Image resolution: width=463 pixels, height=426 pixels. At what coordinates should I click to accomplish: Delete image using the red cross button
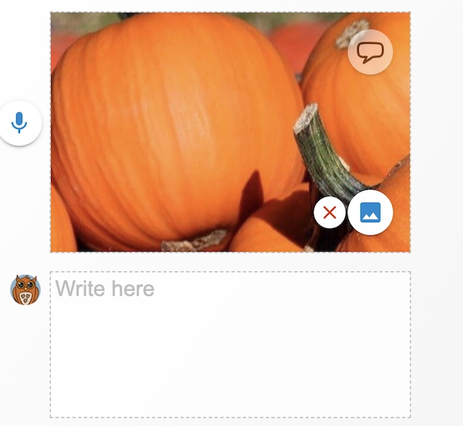[x=330, y=212]
